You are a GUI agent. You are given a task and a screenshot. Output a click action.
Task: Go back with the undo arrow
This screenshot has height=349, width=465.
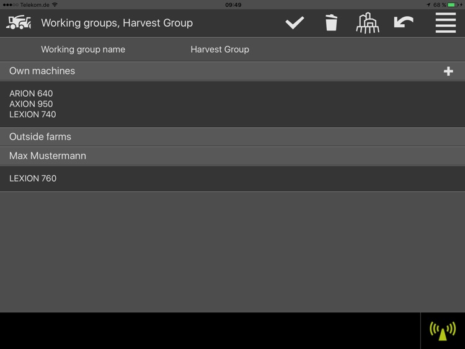point(404,22)
